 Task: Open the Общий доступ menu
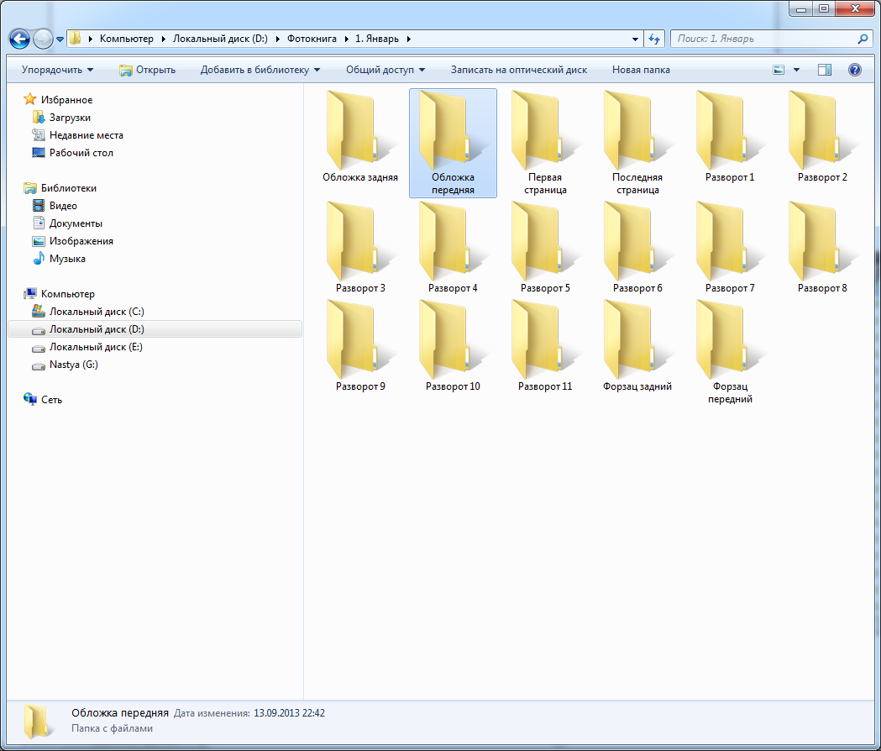tap(385, 70)
